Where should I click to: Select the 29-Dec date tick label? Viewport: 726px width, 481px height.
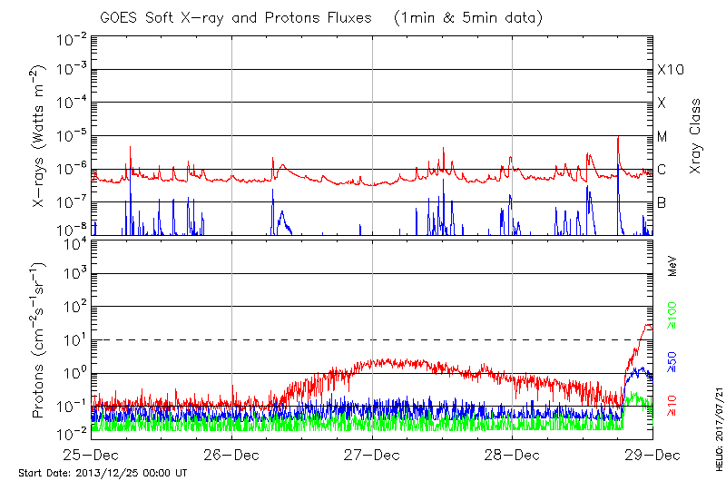(652, 453)
